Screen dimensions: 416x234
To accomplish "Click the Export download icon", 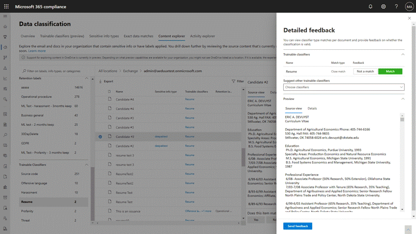I will (x=100, y=81).
